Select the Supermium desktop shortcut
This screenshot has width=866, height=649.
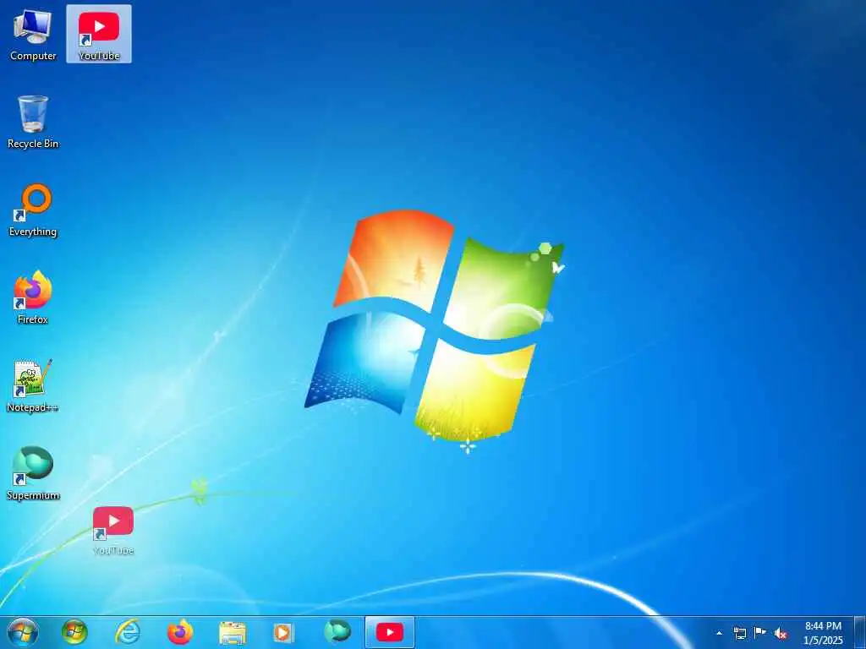pyautogui.click(x=33, y=473)
